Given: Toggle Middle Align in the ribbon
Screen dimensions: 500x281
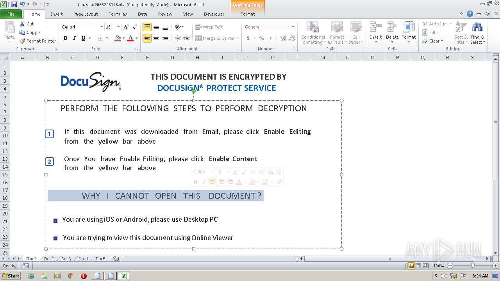Looking at the screenshot, I should 156,27.
